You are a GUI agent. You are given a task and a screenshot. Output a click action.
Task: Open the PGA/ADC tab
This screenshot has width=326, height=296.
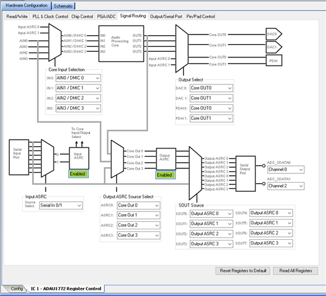coord(106,17)
